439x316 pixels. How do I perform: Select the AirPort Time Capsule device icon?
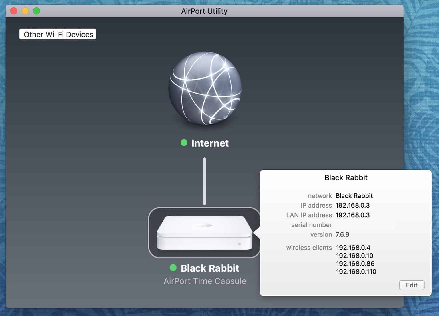click(204, 232)
